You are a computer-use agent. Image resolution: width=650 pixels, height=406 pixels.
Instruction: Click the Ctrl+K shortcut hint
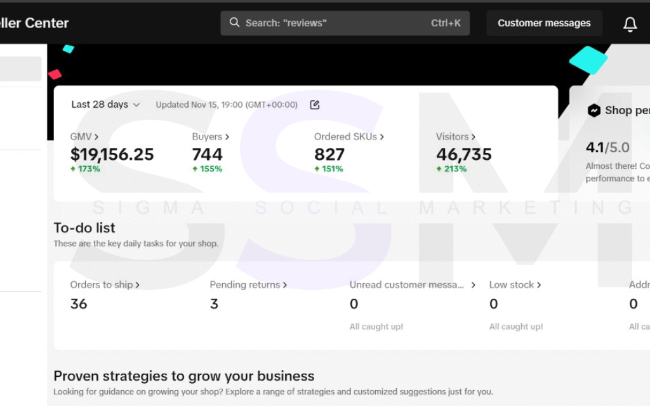tap(446, 23)
